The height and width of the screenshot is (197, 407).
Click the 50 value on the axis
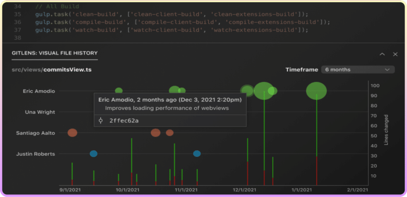[374, 136]
